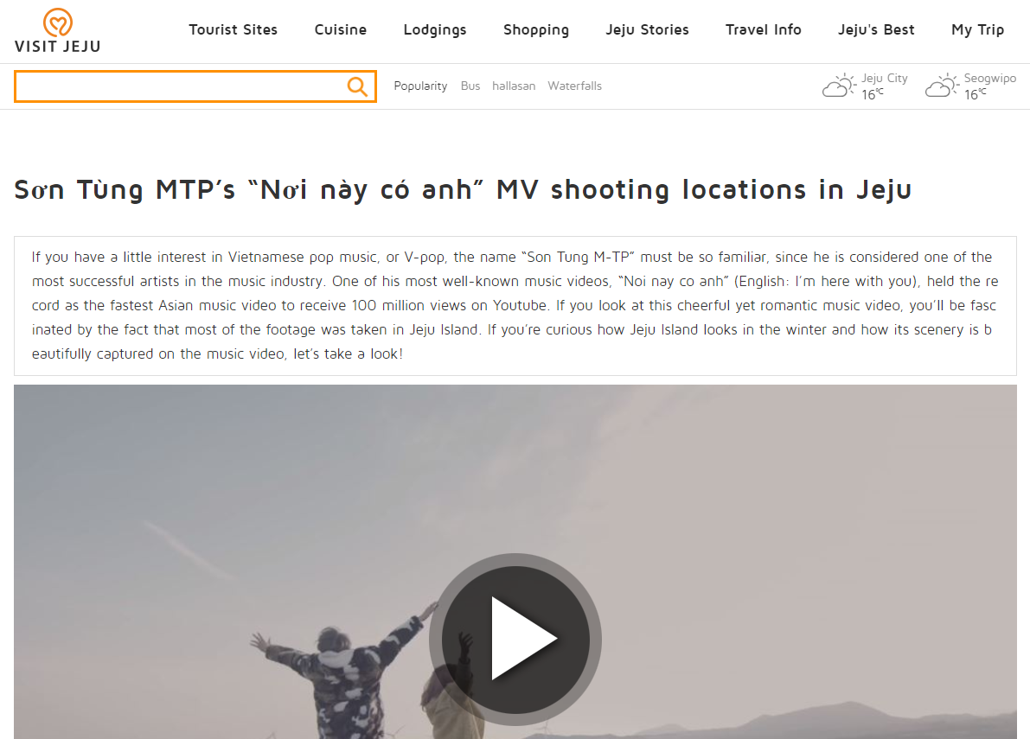Image resolution: width=1030 pixels, height=739 pixels.
Task: Click the Waterfalls suggested keyword
Action: [x=574, y=86]
